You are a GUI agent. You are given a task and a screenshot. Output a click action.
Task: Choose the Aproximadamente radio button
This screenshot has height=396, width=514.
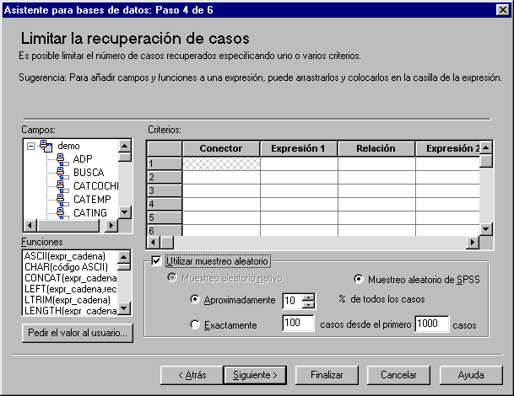[195, 299]
